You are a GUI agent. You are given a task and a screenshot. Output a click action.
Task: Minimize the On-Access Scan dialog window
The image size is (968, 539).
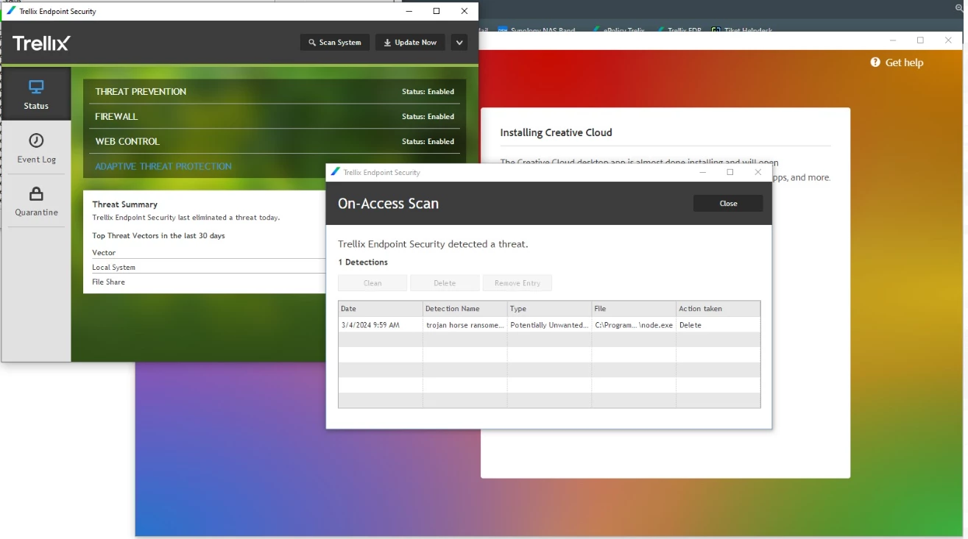tap(703, 172)
